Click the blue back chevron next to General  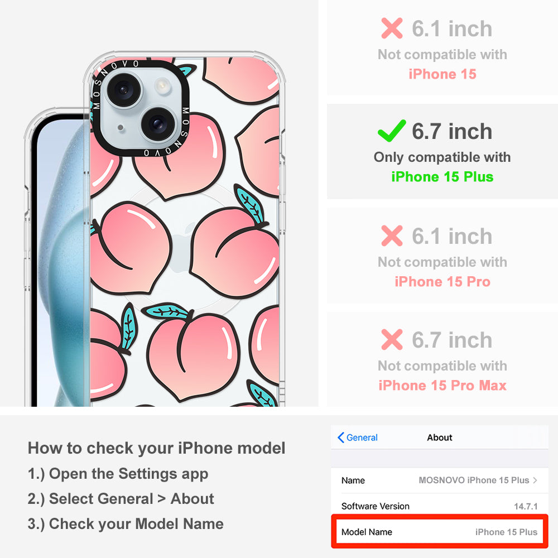click(340, 437)
